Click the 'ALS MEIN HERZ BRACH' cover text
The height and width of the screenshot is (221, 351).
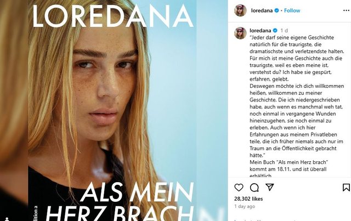click(x=120, y=201)
